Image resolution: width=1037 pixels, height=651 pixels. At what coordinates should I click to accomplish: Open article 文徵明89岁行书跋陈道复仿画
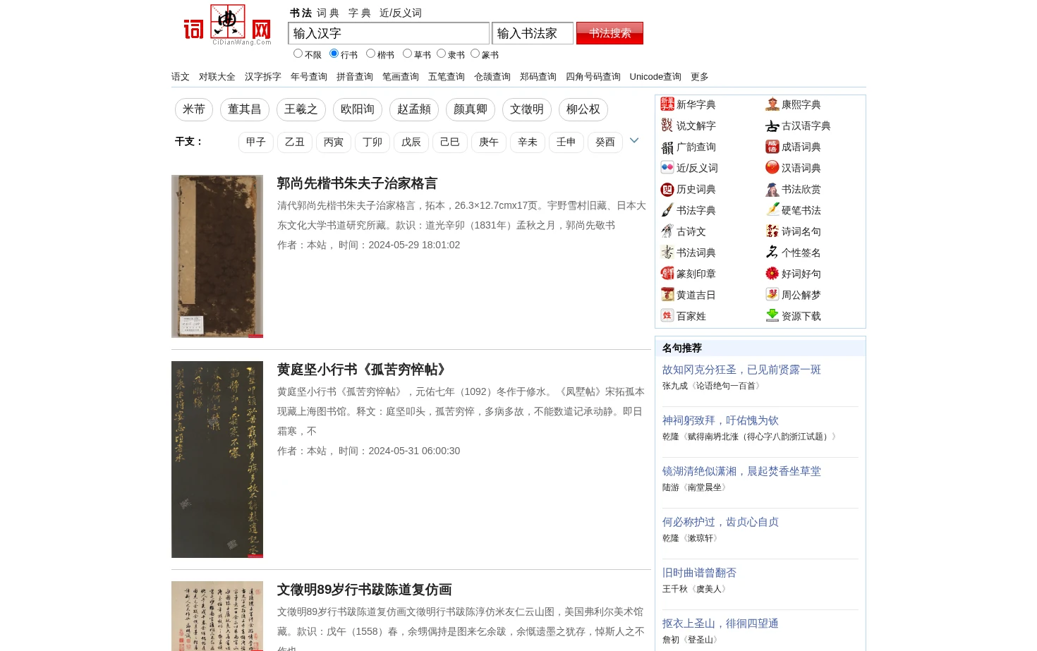pyautogui.click(x=364, y=590)
